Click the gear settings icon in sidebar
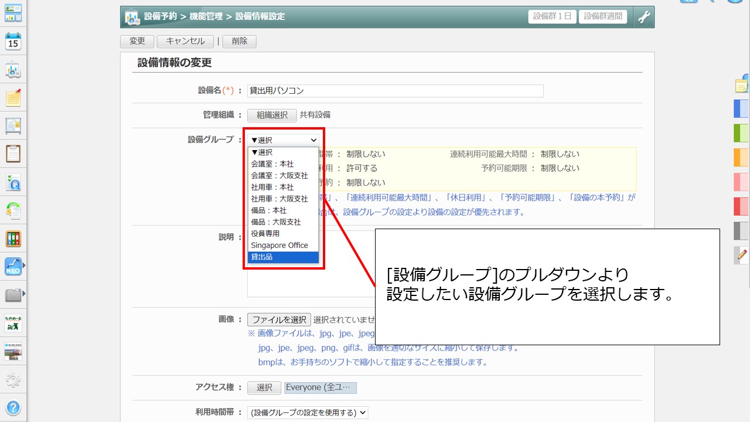 [13, 380]
